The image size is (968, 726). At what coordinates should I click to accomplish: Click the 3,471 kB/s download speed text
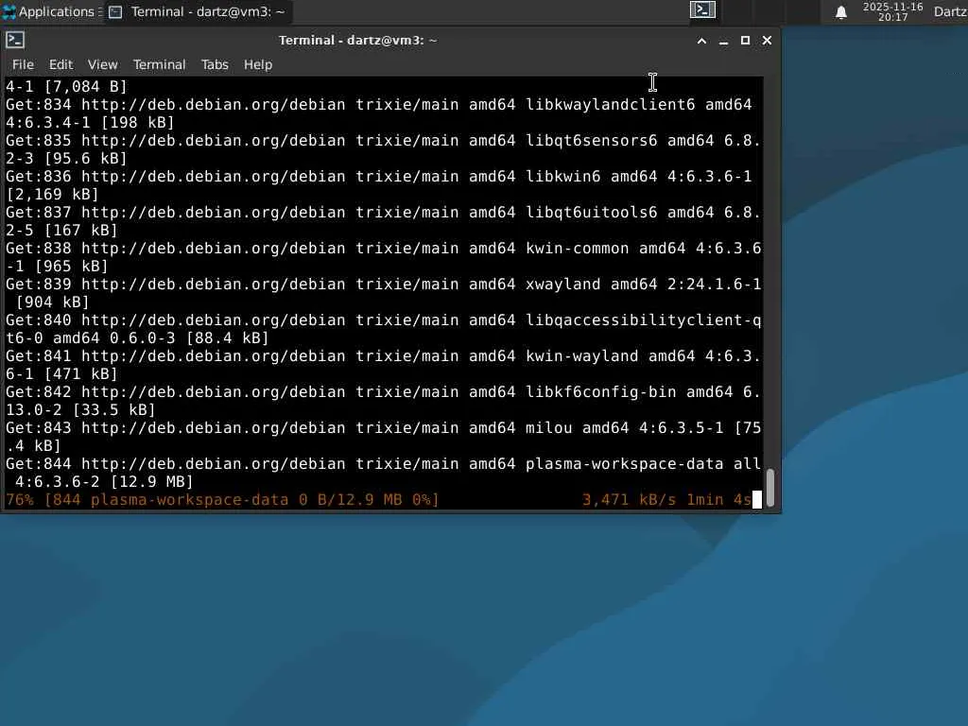[x=629, y=499]
